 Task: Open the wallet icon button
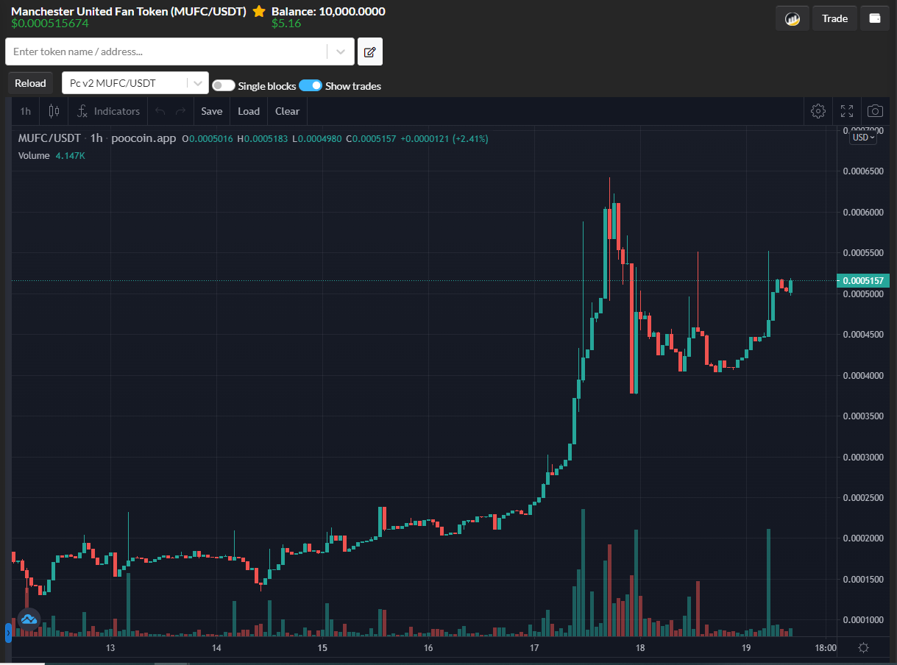[875, 18]
